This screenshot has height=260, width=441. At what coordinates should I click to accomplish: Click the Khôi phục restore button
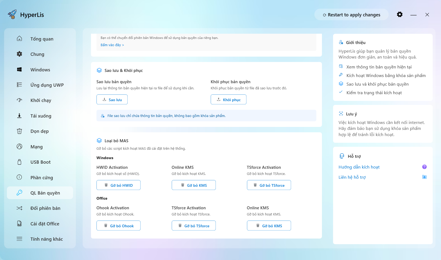(228, 100)
